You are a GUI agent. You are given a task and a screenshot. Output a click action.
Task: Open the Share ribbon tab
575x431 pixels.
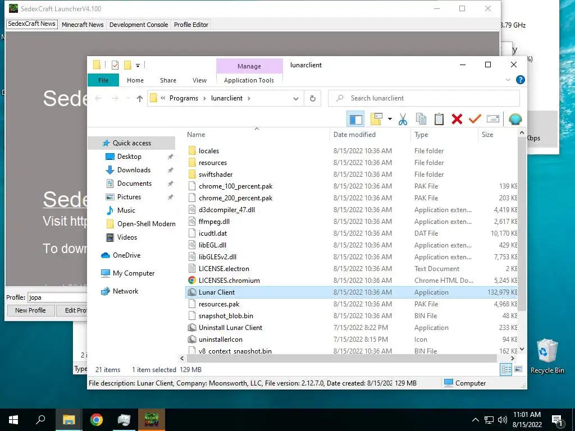coord(168,80)
